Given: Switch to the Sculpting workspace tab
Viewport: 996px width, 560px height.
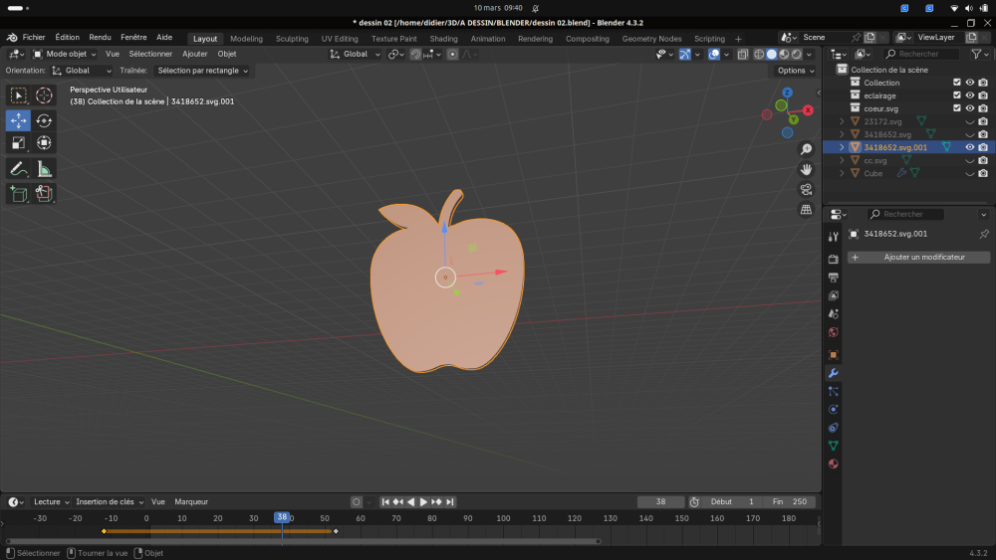Looking at the screenshot, I should click(292, 39).
